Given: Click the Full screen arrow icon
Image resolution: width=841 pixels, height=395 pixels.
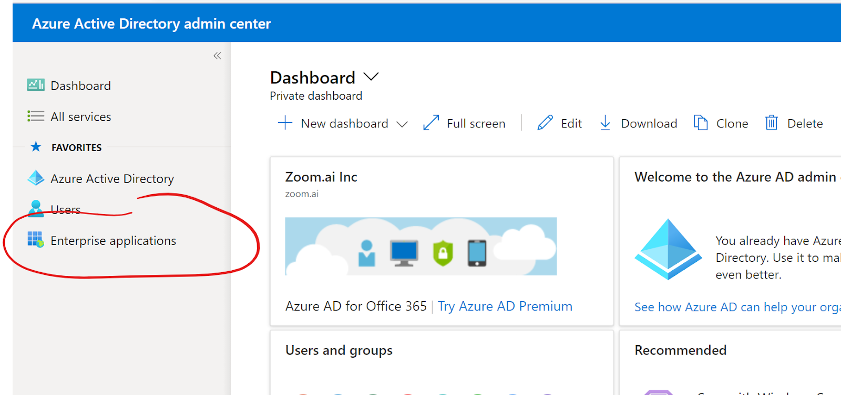Looking at the screenshot, I should point(431,123).
